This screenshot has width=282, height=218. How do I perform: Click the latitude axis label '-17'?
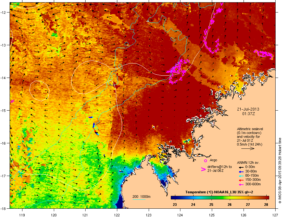(4, 176)
